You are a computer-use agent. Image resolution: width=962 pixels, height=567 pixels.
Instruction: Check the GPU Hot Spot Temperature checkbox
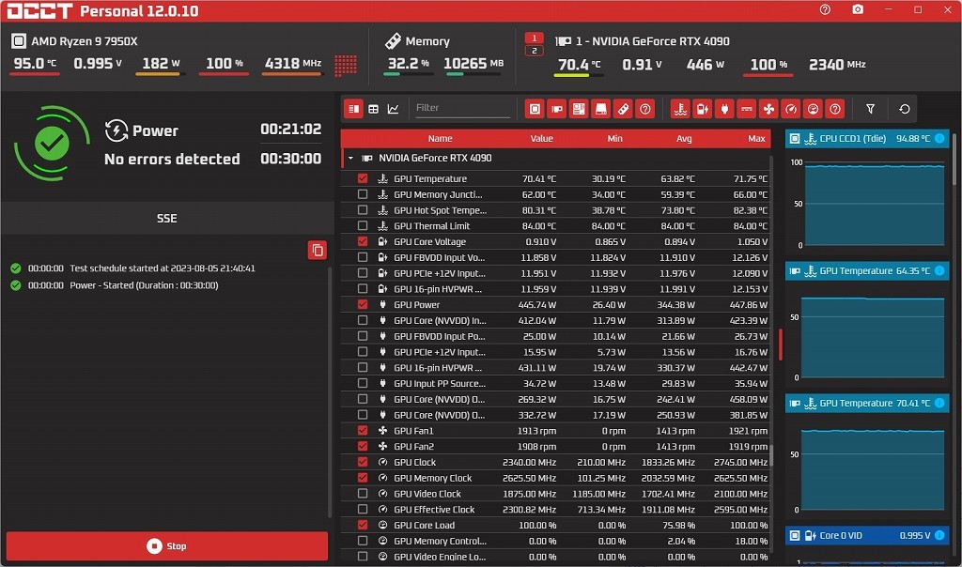363,210
